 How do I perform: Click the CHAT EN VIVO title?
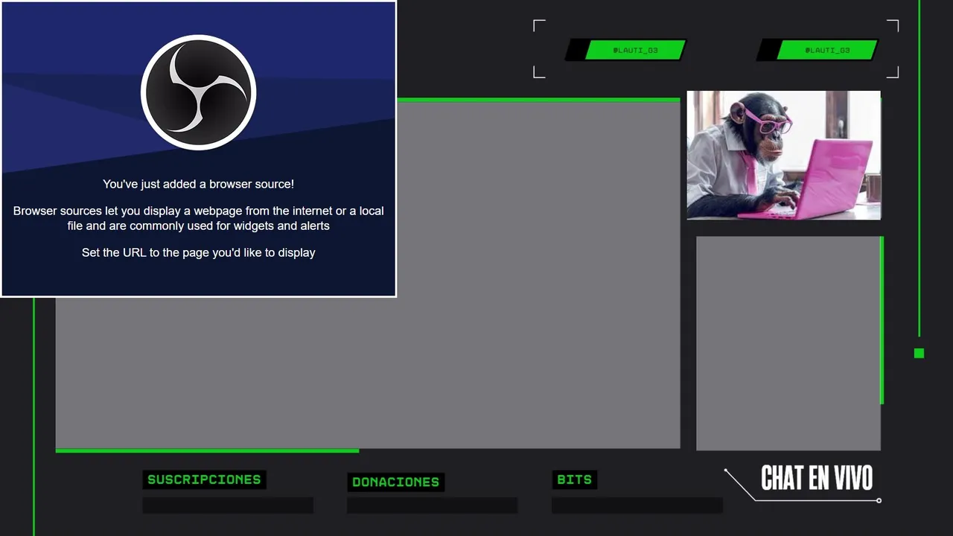point(817,478)
